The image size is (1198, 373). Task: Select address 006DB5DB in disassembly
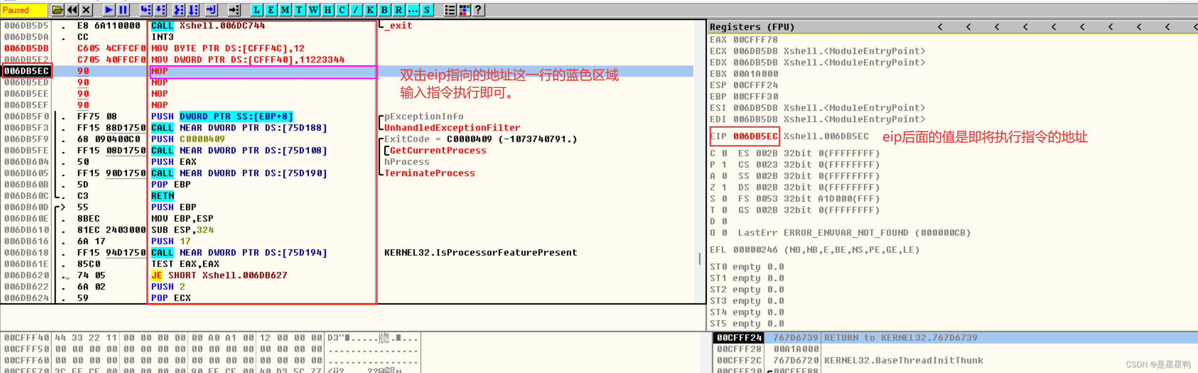[x=27, y=48]
